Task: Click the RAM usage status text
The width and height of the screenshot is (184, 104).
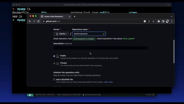Action: pos(40,95)
